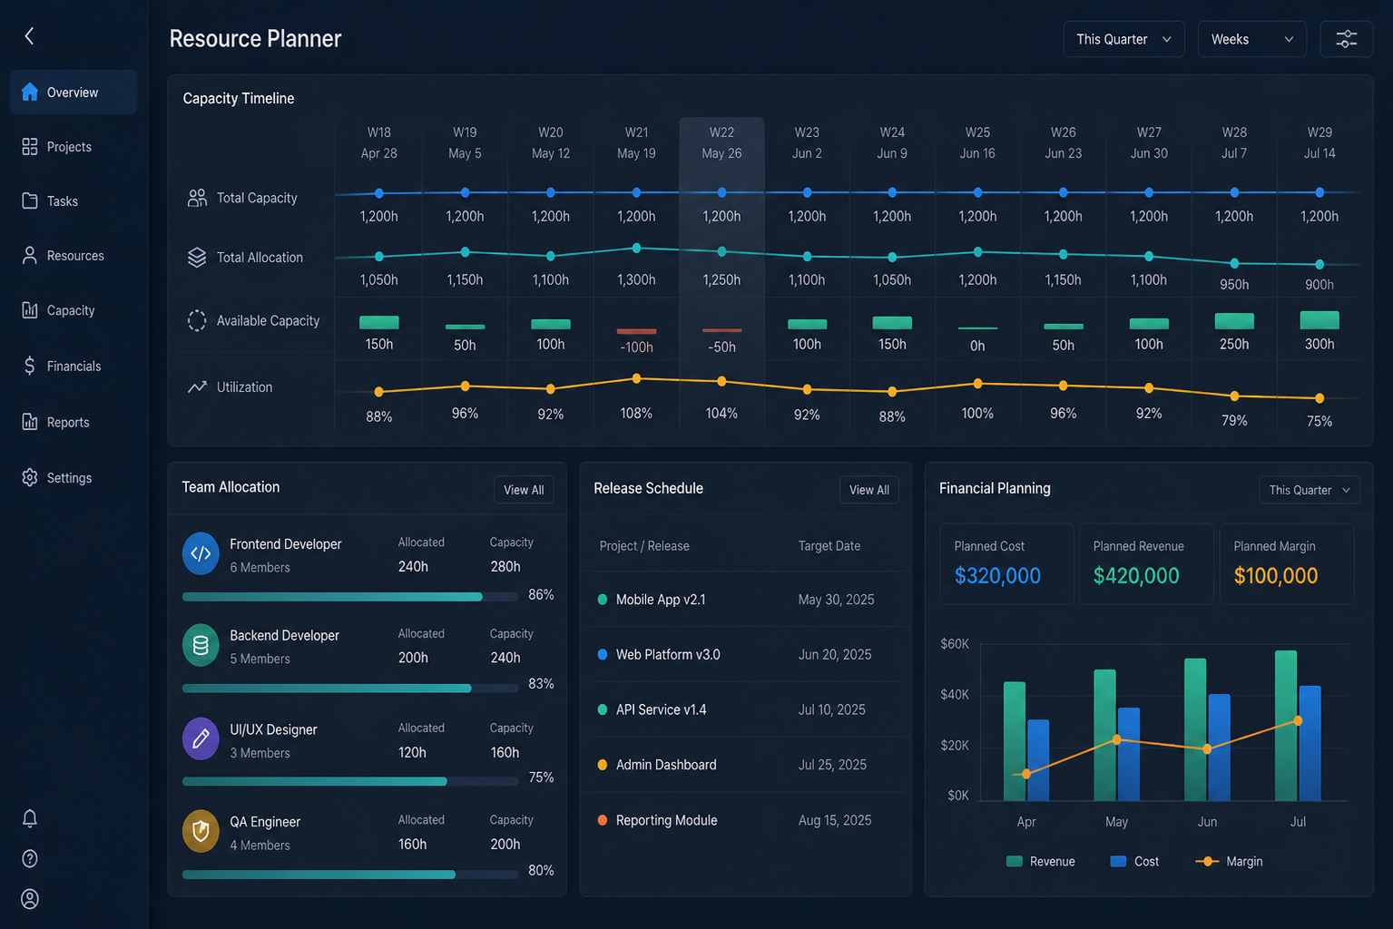Click the Overview home icon
1393x929 pixels.
point(30,92)
